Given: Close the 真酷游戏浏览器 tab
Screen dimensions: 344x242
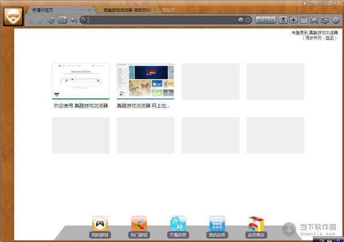Looking at the screenshot, I should 155,10.
